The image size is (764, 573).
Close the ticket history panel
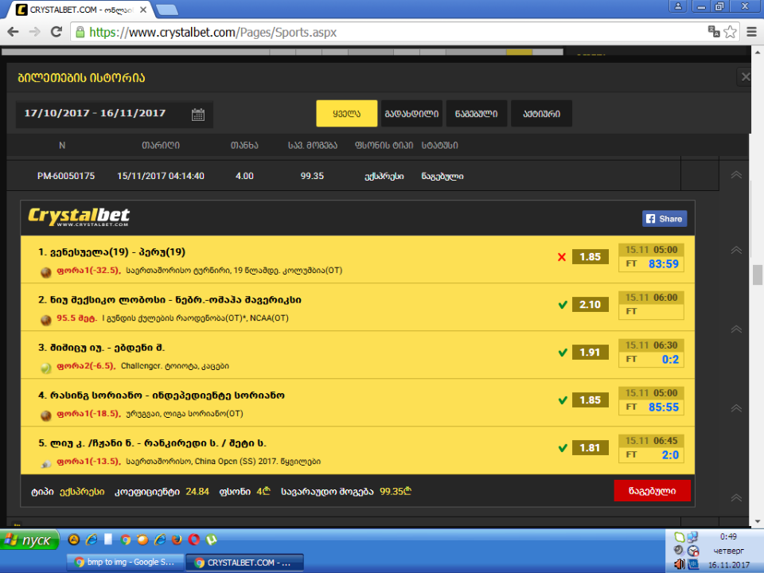746,77
